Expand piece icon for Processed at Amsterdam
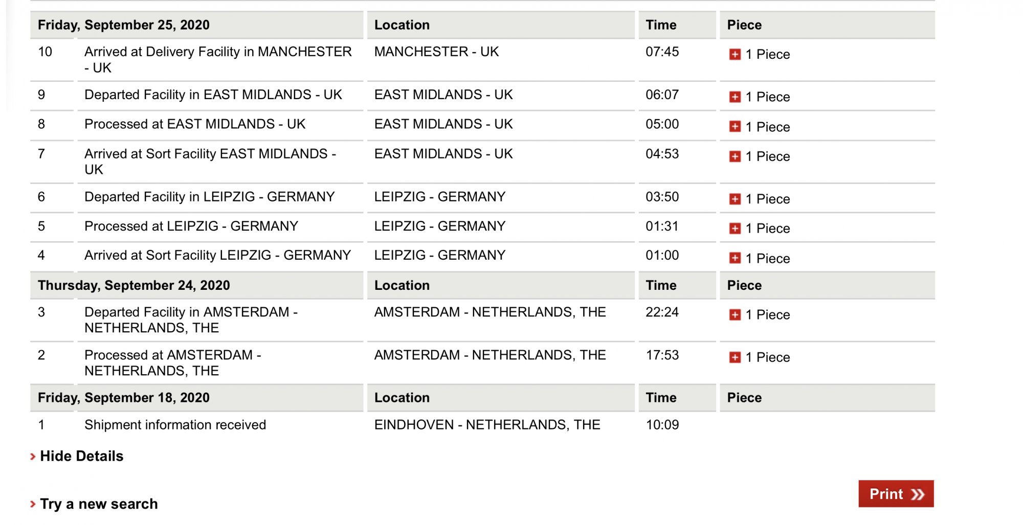The height and width of the screenshot is (525, 1023). click(x=735, y=357)
